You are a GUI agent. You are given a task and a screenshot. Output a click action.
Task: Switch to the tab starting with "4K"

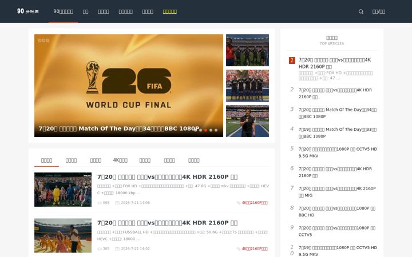(120, 160)
